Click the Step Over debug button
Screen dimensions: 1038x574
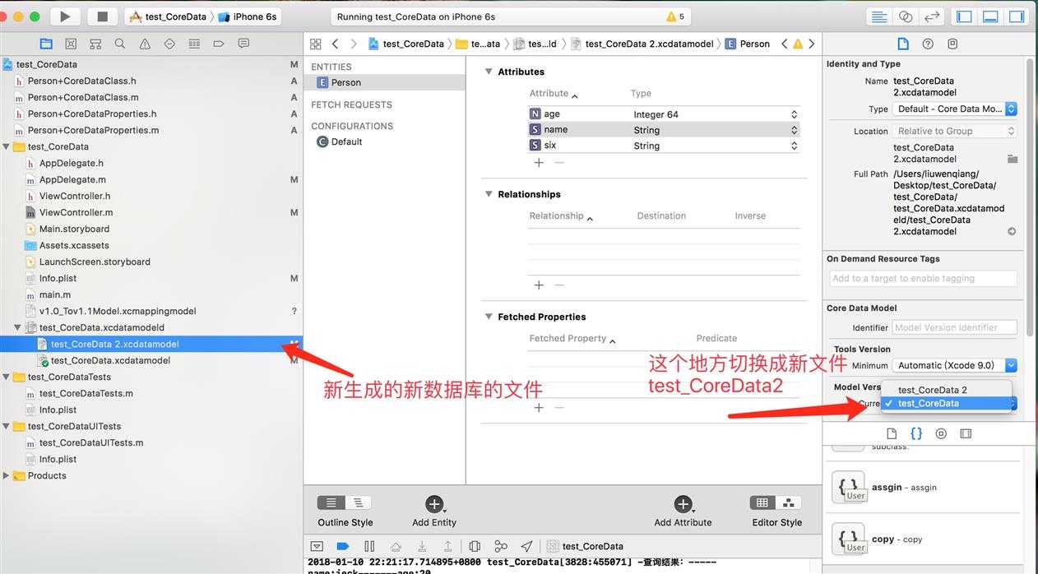(396, 546)
